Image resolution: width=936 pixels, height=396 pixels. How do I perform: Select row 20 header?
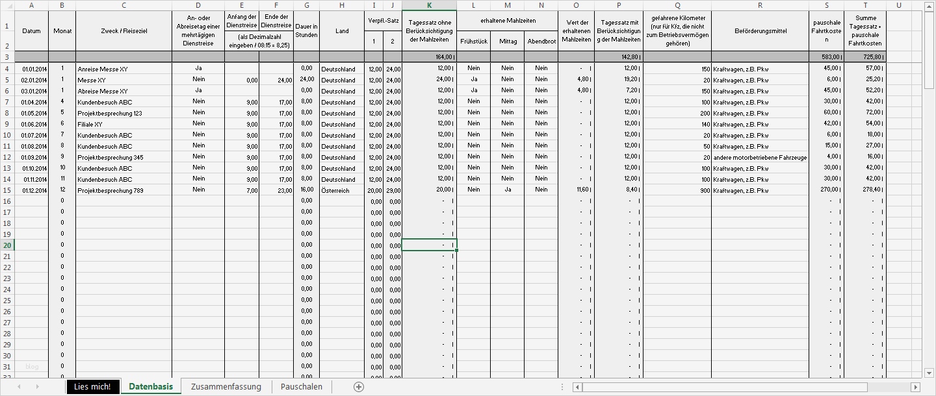[6, 245]
